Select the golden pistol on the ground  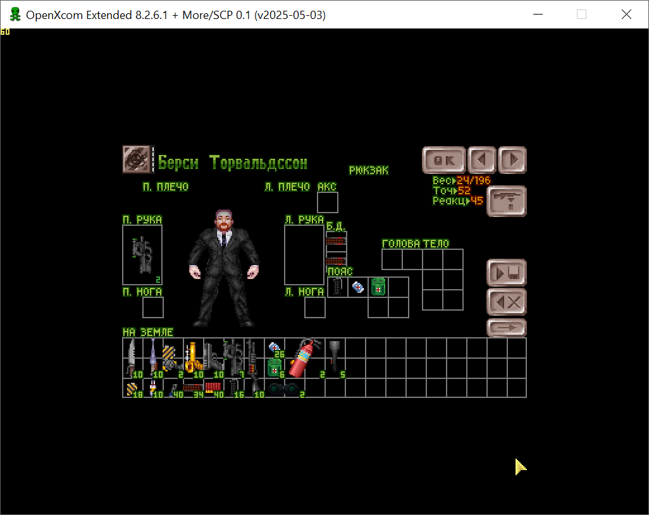click(x=193, y=357)
